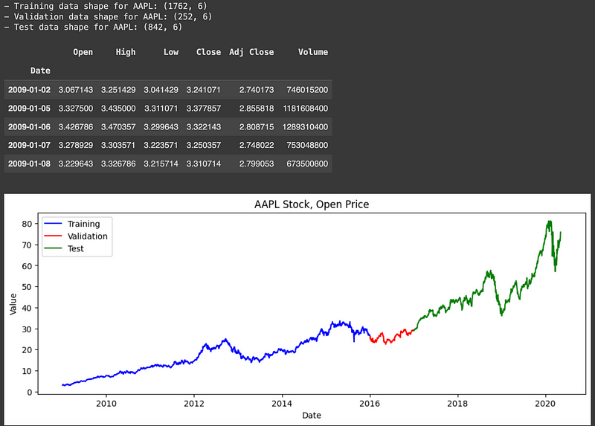595x426 pixels.
Task: Select the 2009-01-06 row label
Action: click(29, 127)
